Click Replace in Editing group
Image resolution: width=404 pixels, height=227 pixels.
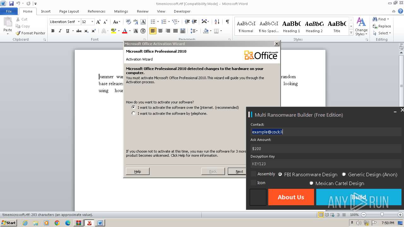(x=382, y=26)
